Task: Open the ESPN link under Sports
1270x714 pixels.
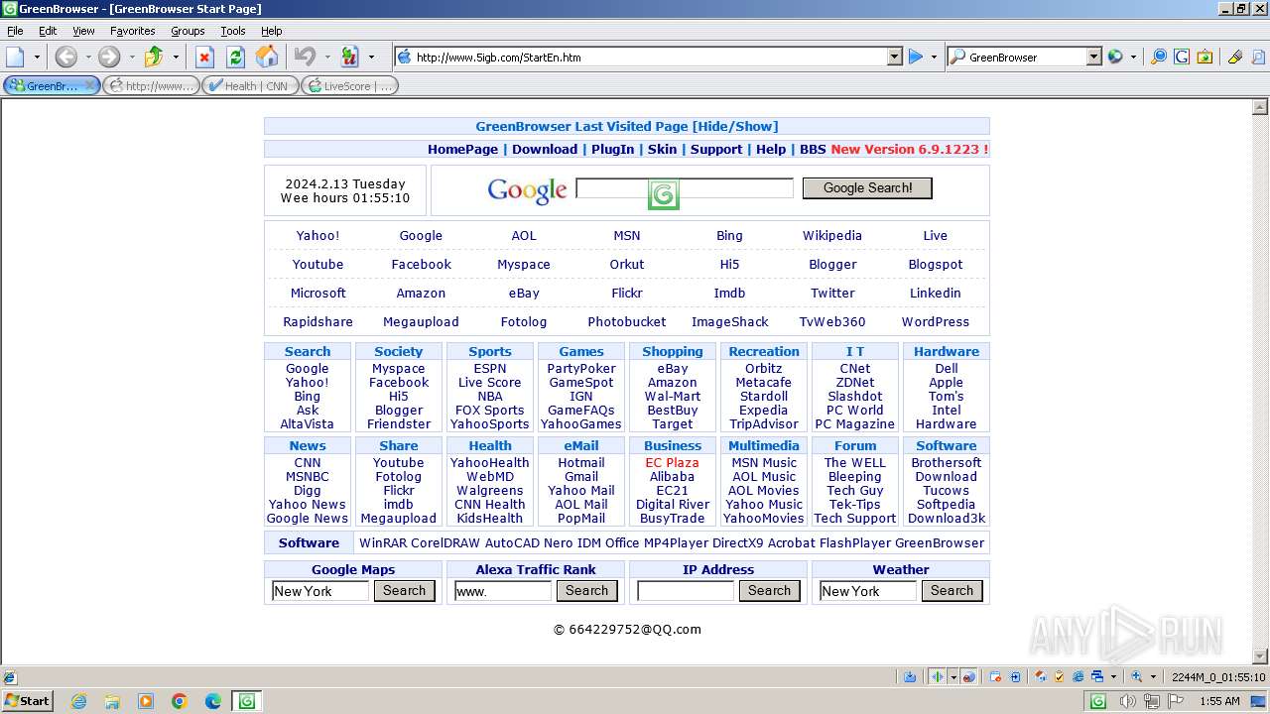Action: 490,368
